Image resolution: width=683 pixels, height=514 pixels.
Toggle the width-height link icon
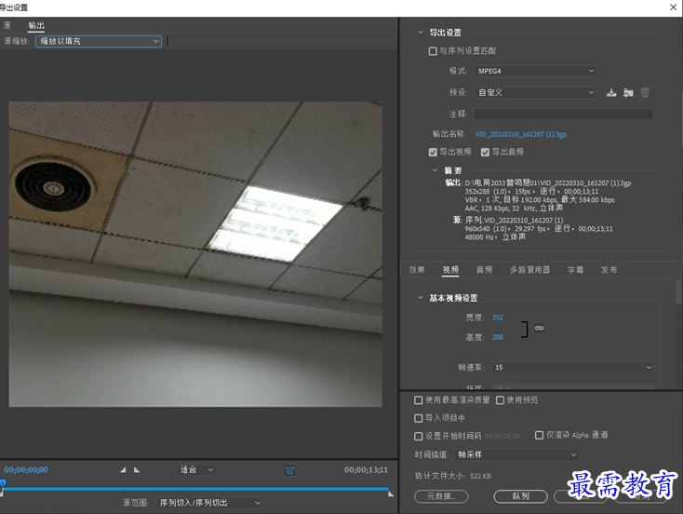coord(540,328)
